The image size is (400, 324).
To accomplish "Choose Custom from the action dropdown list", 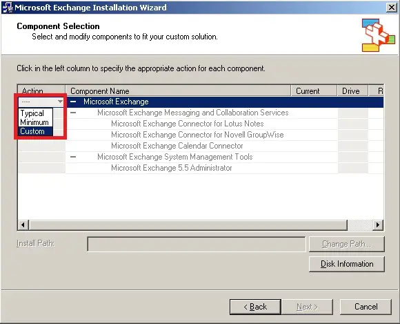I will click(35, 131).
